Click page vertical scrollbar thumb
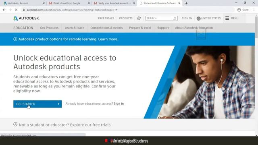 (x=256, y=27)
